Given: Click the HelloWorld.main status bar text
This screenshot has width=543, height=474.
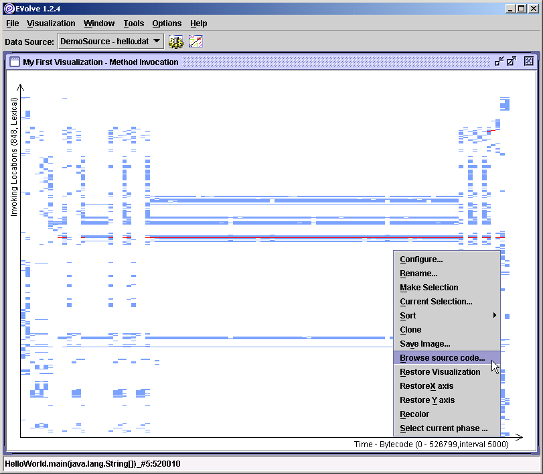Looking at the screenshot, I should 92,463.
